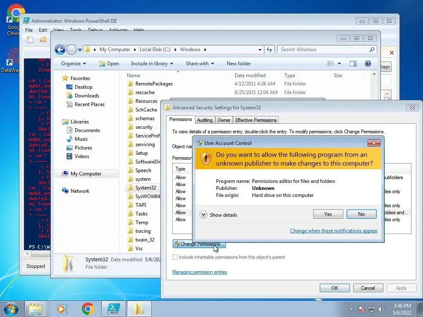Click Open in Explorer toolbar
Image resolution: width=423 pixels, height=317 pixels.
click(109, 64)
